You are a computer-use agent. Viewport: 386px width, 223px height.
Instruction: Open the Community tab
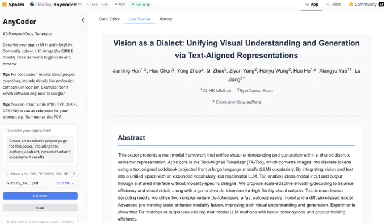point(366,5)
